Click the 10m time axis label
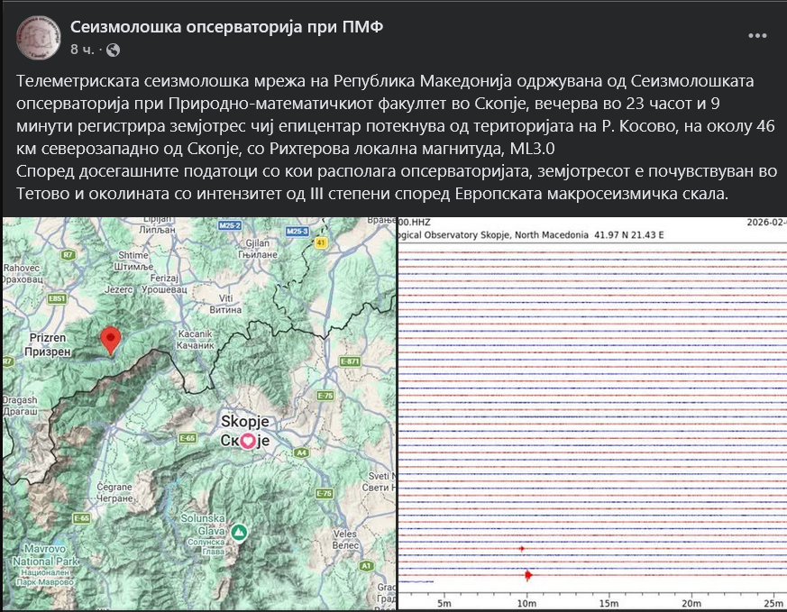This screenshot has width=787, height=612. 526,602
